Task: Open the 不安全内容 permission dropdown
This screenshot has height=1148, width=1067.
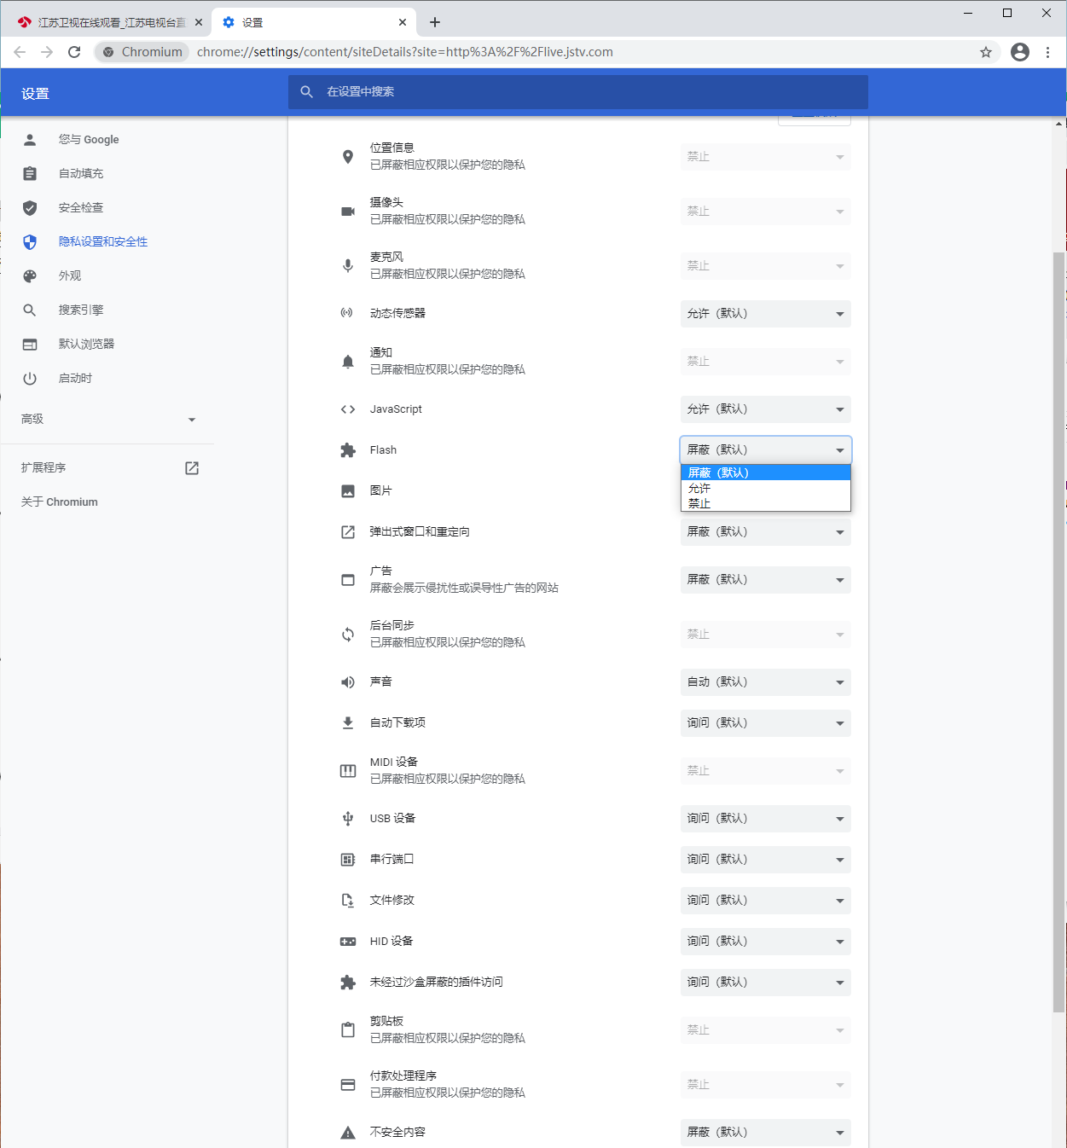Action: point(766,1133)
